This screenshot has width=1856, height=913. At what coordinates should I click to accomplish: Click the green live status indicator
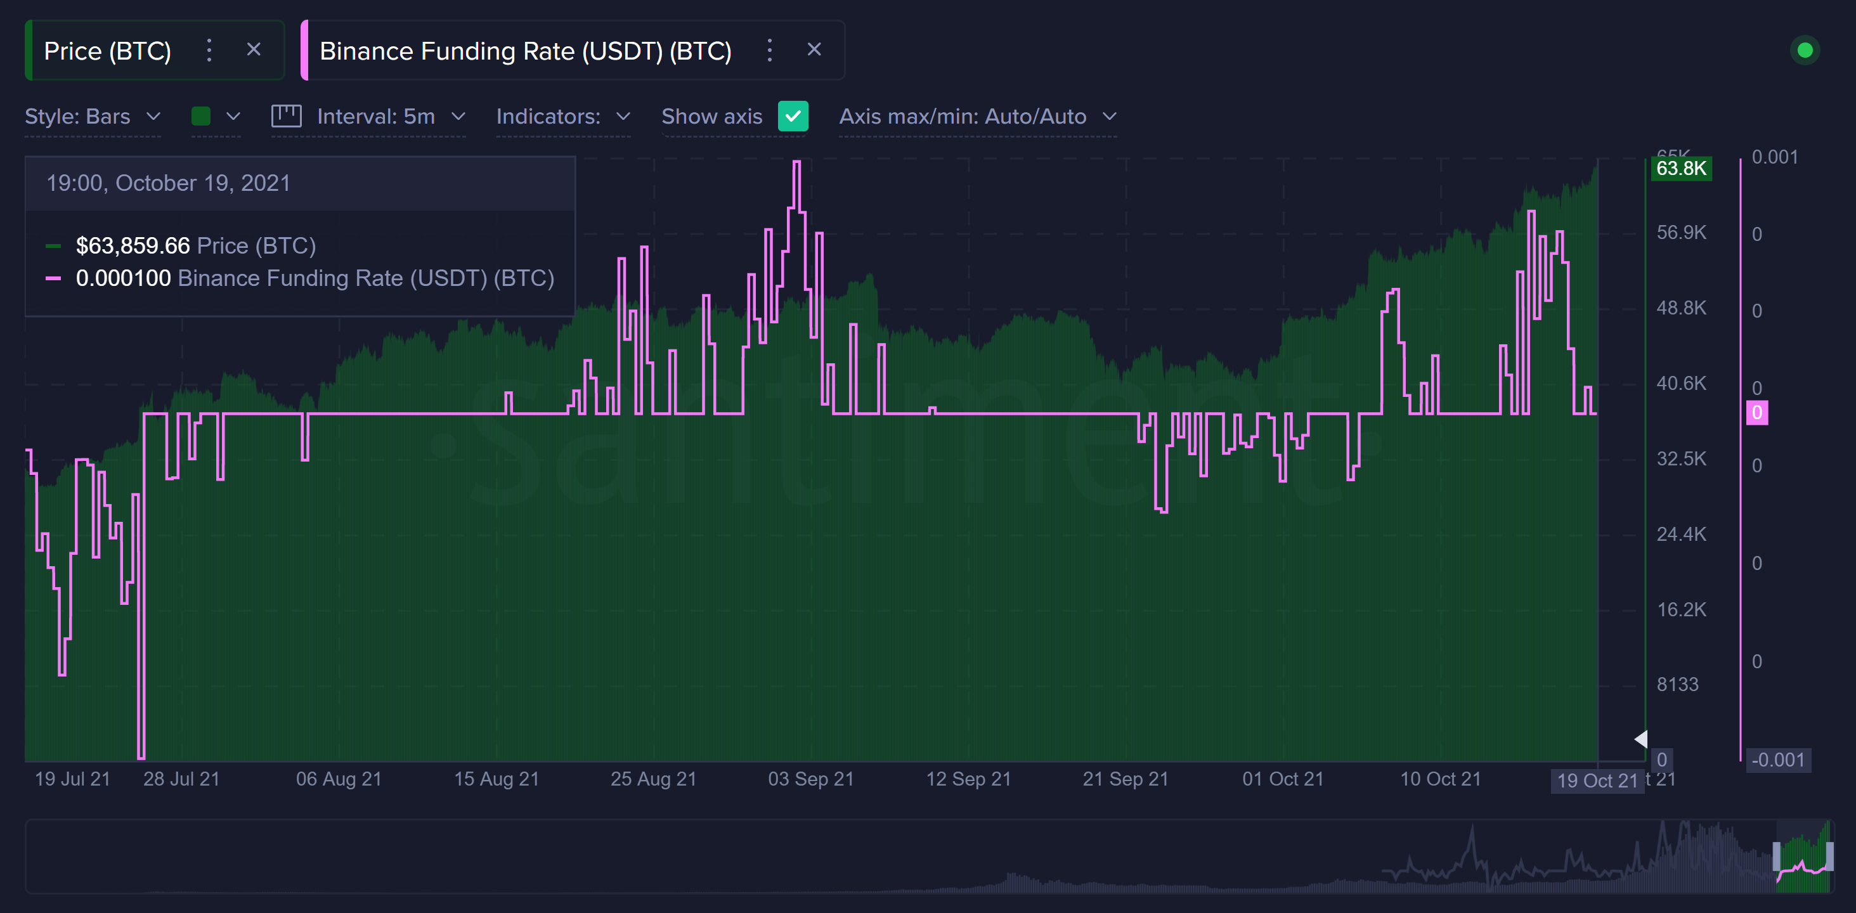[1804, 51]
